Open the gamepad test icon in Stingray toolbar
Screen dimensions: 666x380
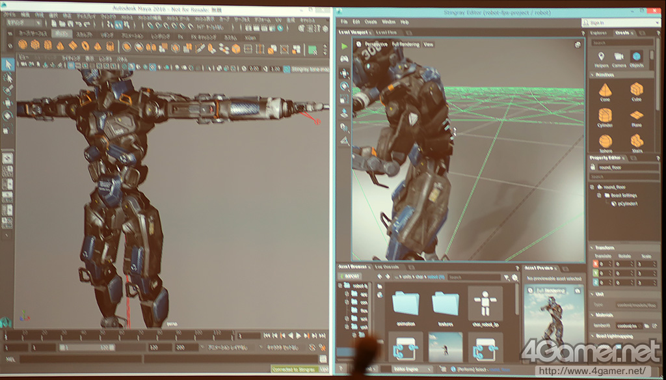344,59
